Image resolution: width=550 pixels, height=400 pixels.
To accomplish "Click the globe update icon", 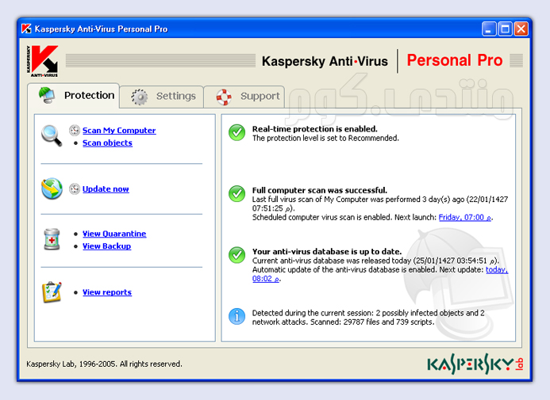I will (52, 189).
